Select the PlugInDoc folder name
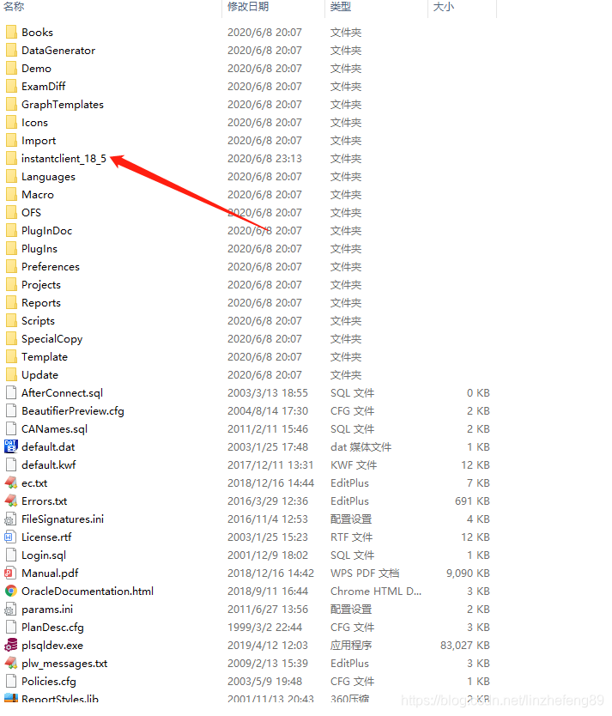The height and width of the screenshot is (716, 612). click(47, 231)
